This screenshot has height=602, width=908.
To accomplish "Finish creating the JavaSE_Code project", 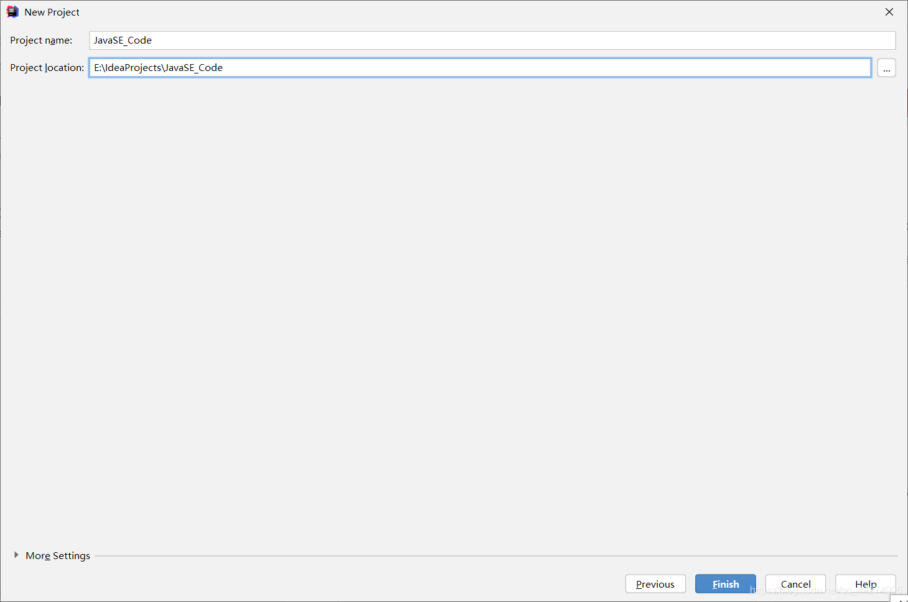I will point(725,584).
